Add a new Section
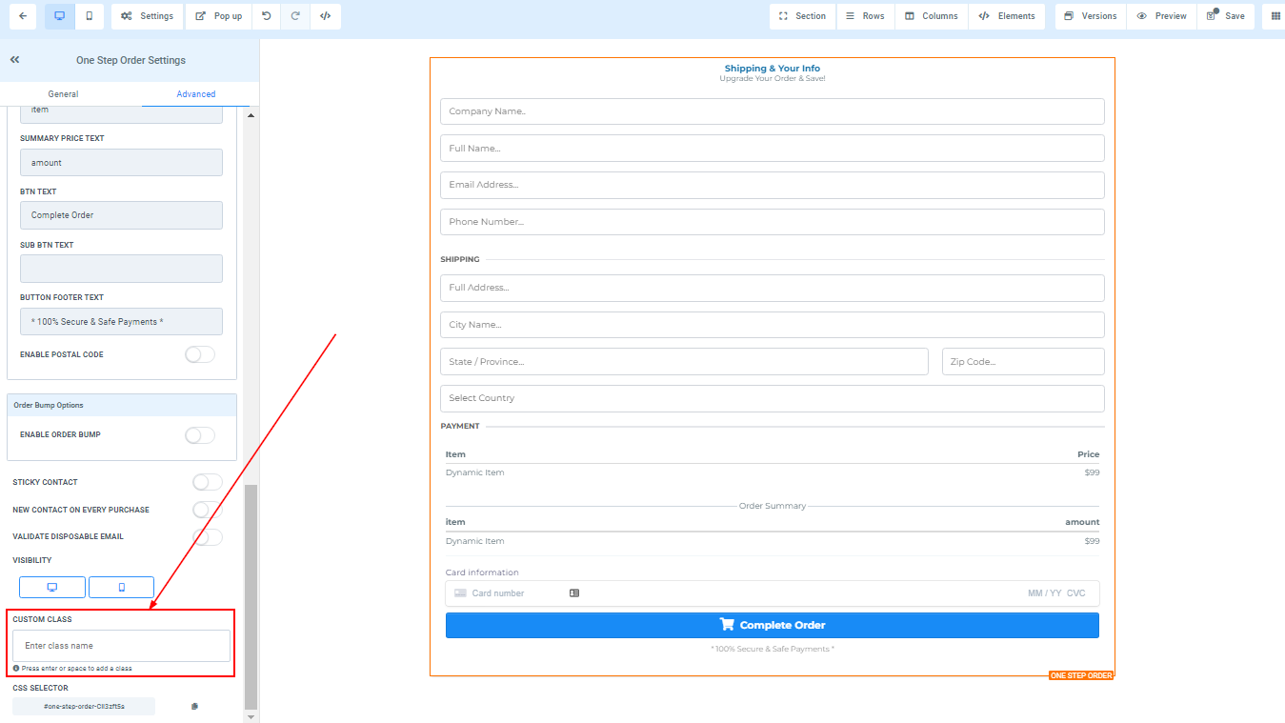Viewport: 1285px width, 723px height. click(x=802, y=16)
